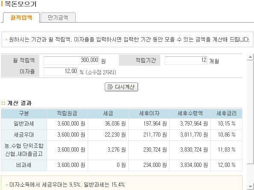Click the 비과세 row label

coord(24,165)
